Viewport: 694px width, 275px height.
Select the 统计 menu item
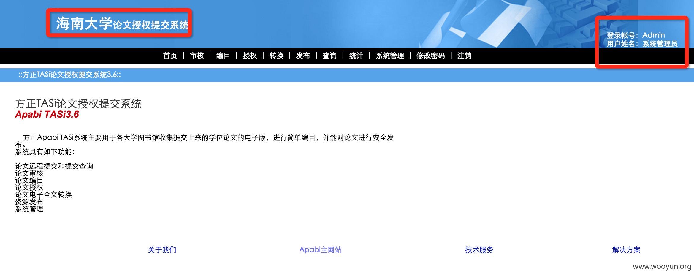coord(356,56)
